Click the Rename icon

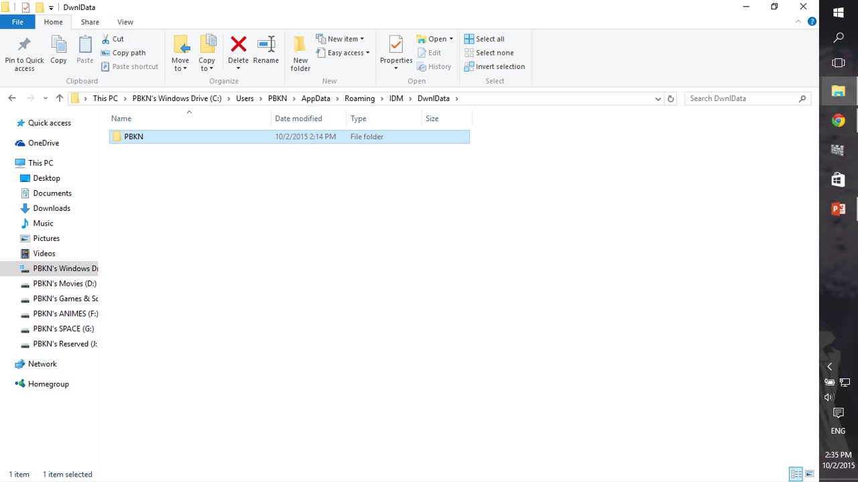pyautogui.click(x=266, y=46)
